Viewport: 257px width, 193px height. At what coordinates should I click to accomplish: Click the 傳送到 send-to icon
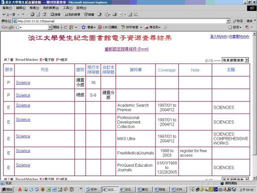[x=147, y=27]
